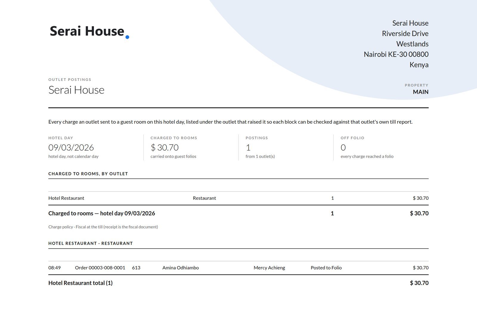
Task: Click the "HOTEL DAY" summary label
Action: coord(61,138)
